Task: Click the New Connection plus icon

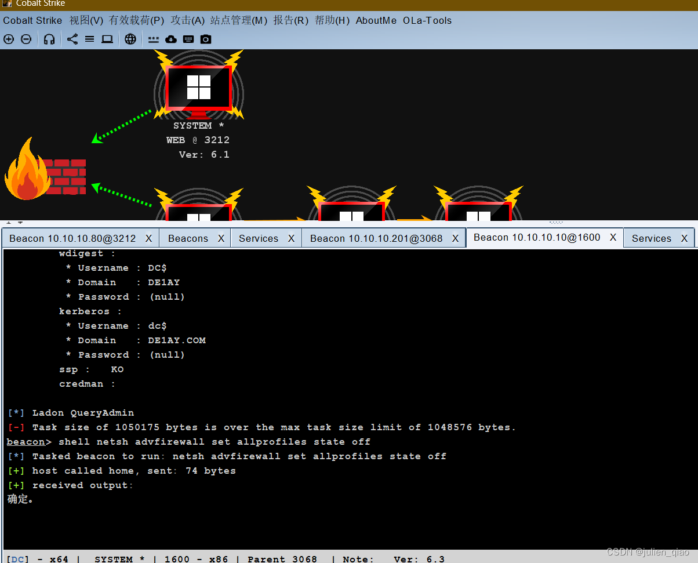Action: coord(9,39)
